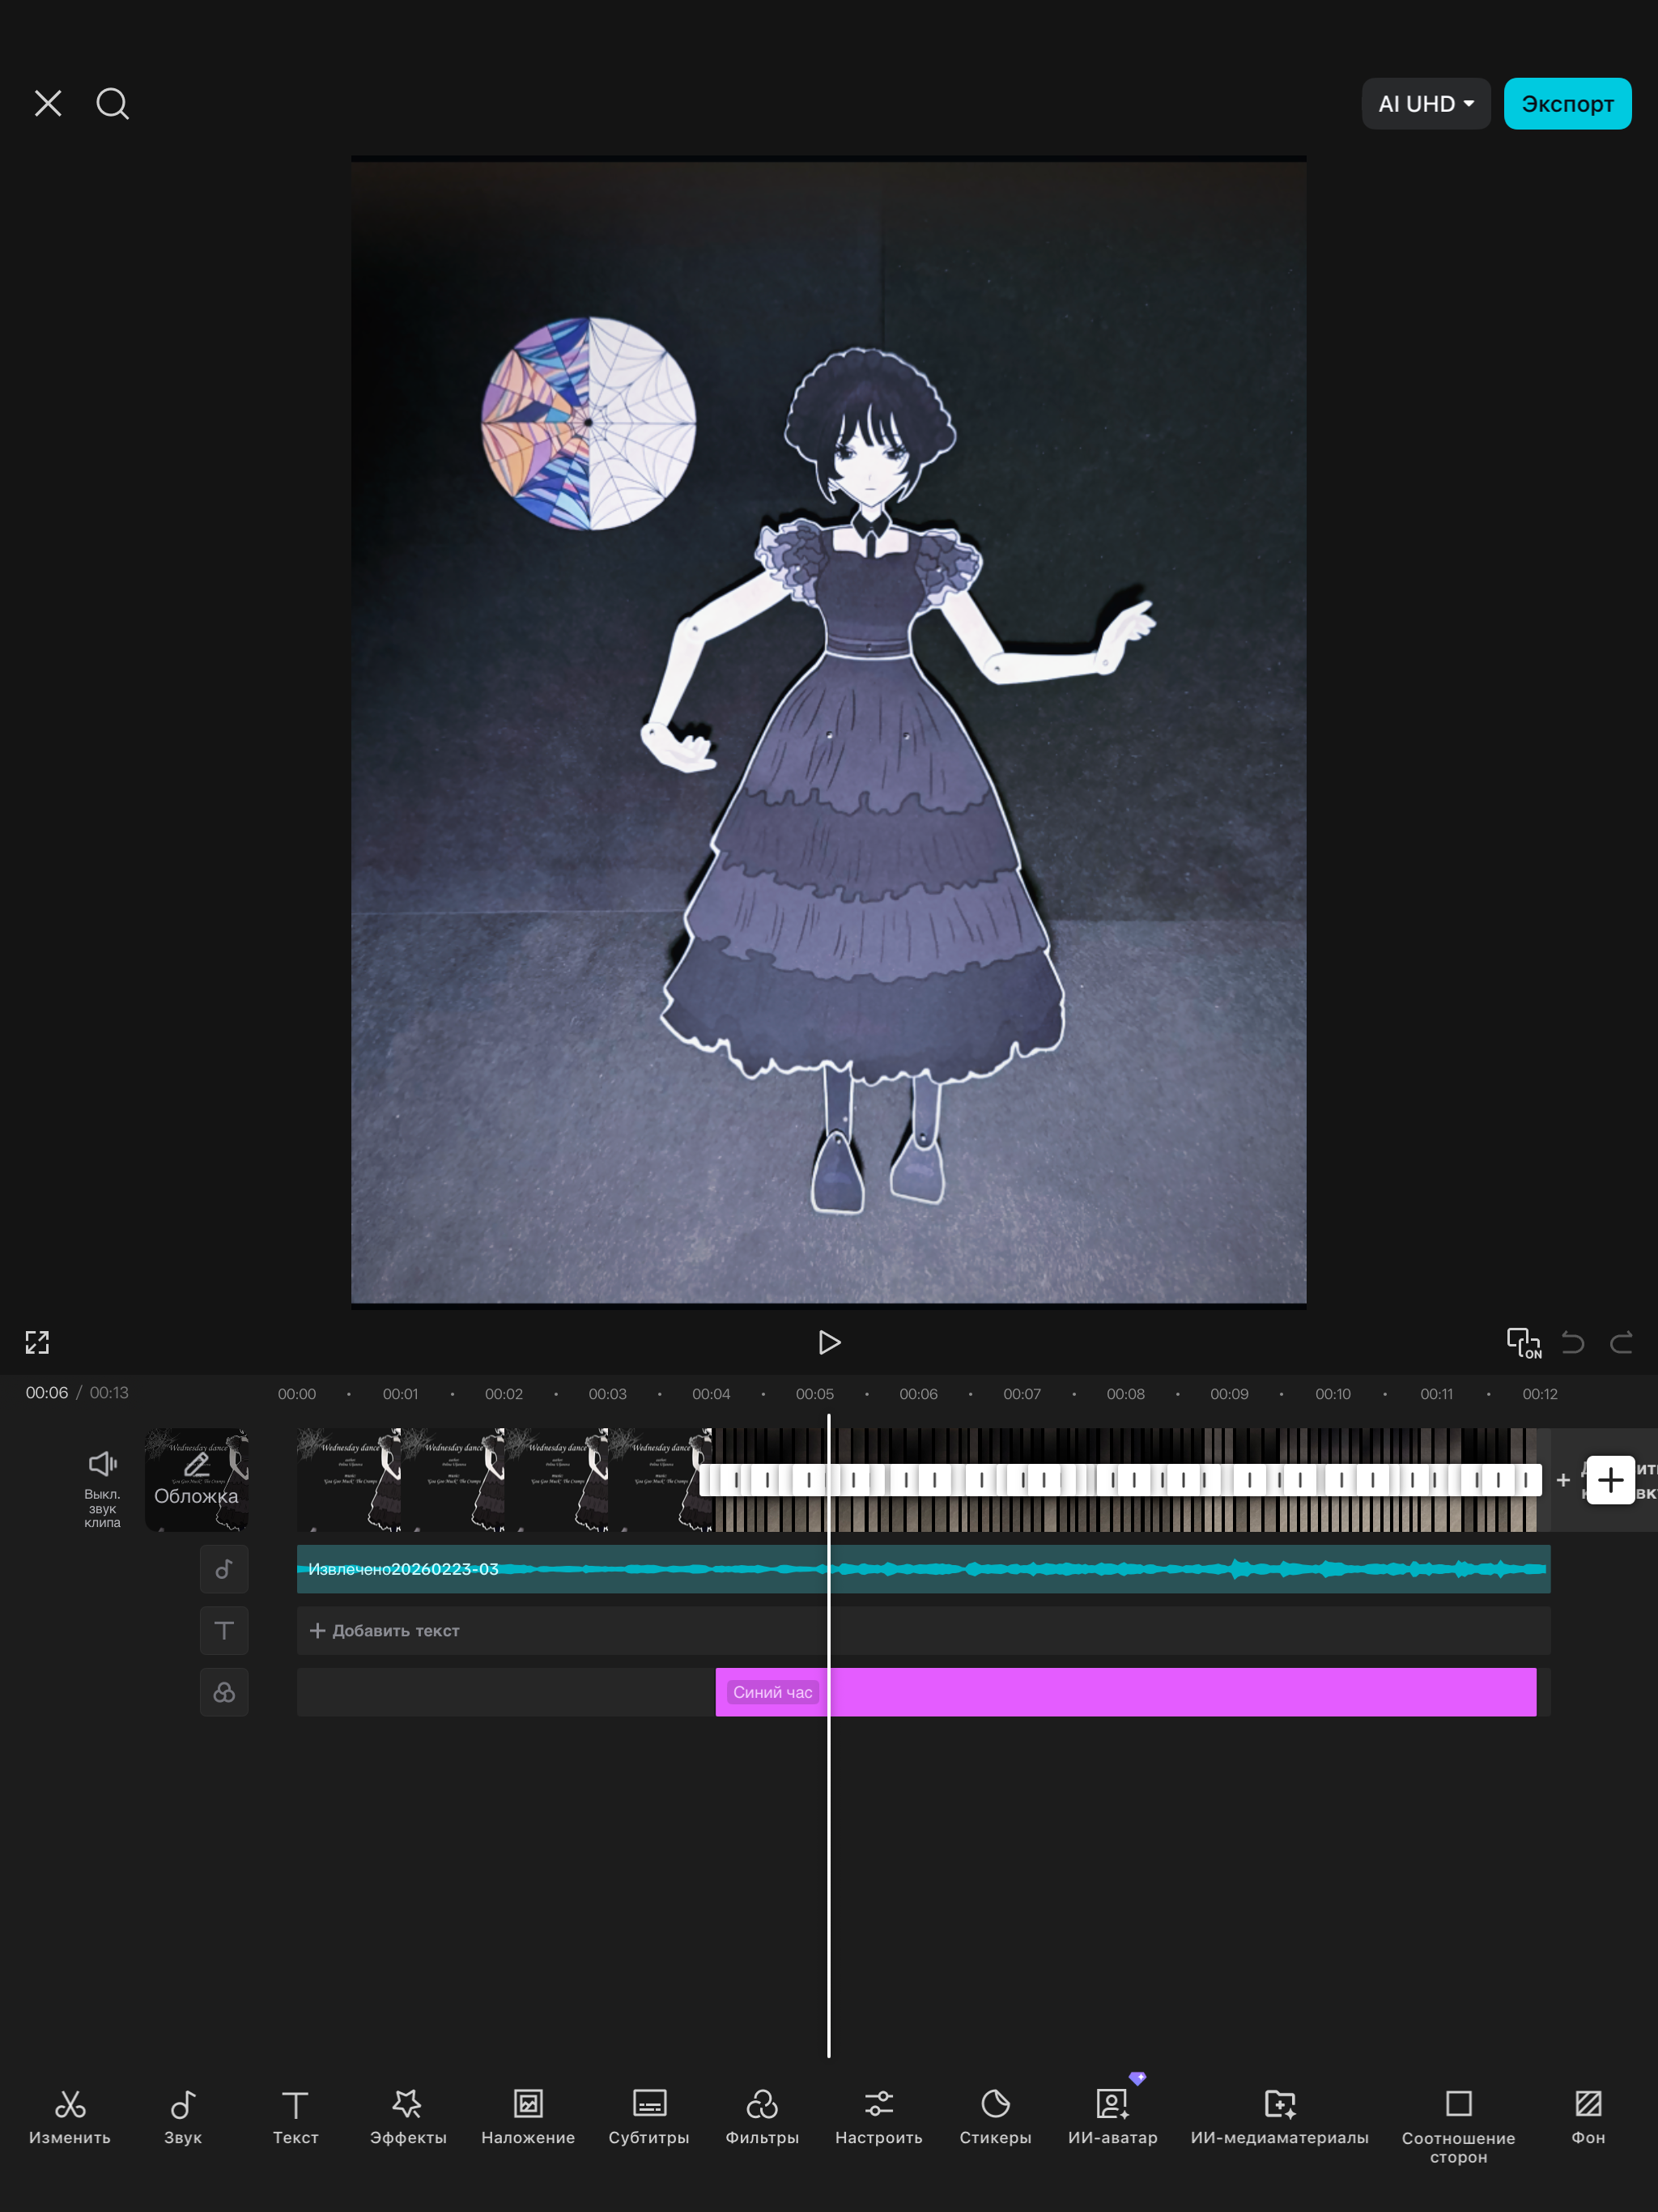Expand the AI UHD resolution dropdown

click(x=1425, y=104)
